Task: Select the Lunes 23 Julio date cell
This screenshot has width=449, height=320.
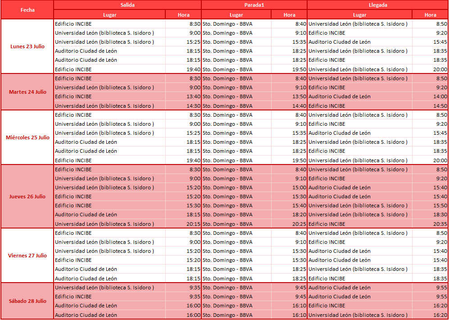Action: 27,46
